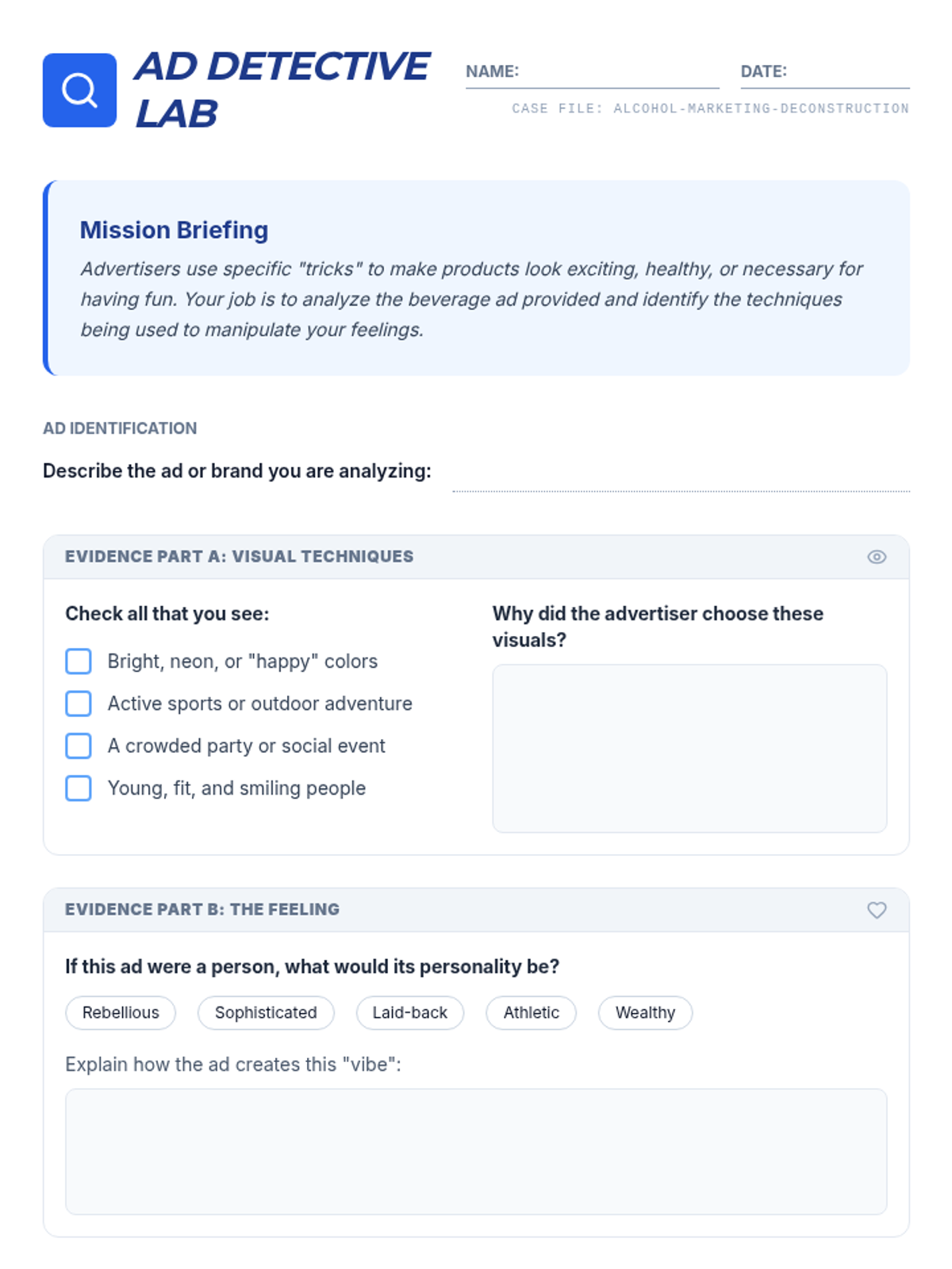Viewport: 952px width, 1269px height.
Task: Click the blue magnifying glass logo icon
Action: pyautogui.click(x=79, y=90)
